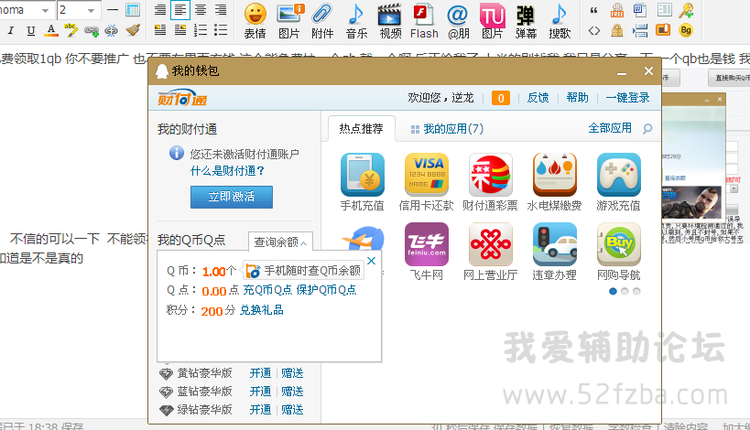The width and height of the screenshot is (750, 430).
Task: Import Word document icon
Action: (639, 10)
